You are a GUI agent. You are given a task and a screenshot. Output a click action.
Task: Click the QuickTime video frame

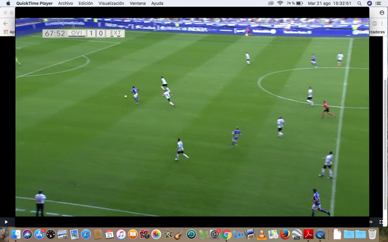coord(192,117)
